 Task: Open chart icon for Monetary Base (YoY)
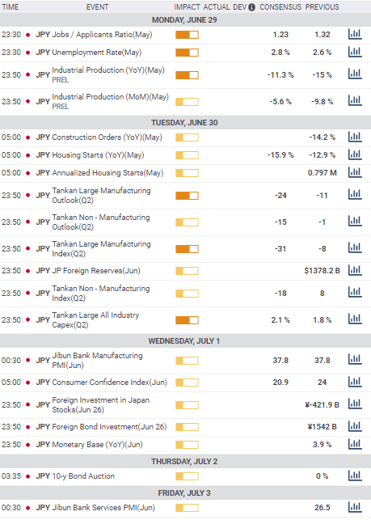coord(355,445)
